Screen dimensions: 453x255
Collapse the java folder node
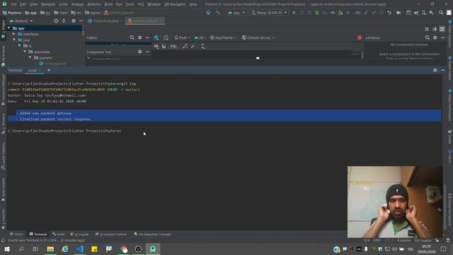tap(14, 40)
